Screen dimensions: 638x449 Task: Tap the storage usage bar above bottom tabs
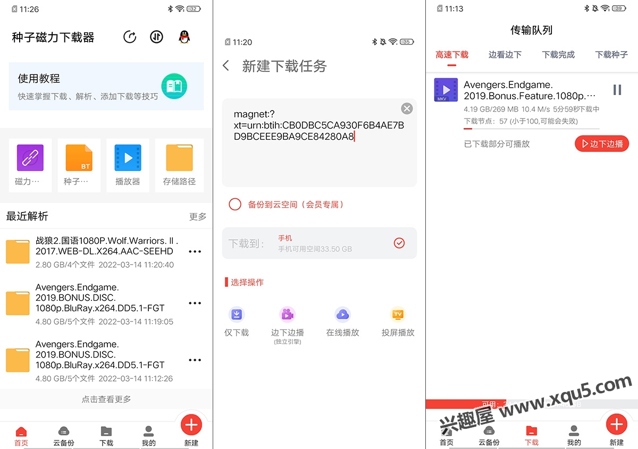tap(532, 404)
